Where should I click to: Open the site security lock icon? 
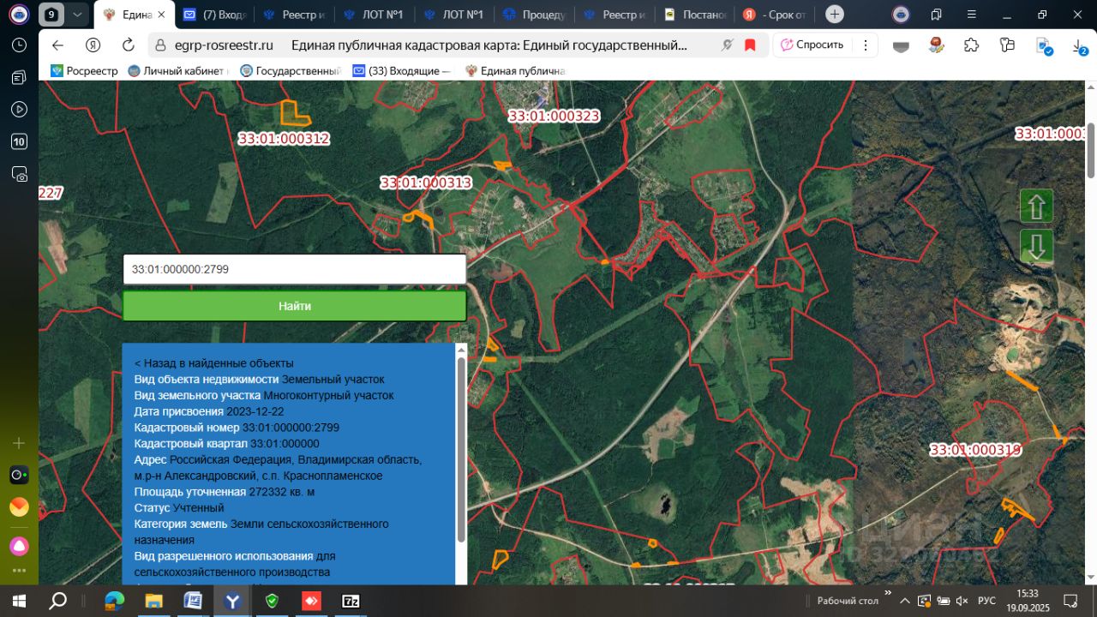pyautogui.click(x=159, y=45)
